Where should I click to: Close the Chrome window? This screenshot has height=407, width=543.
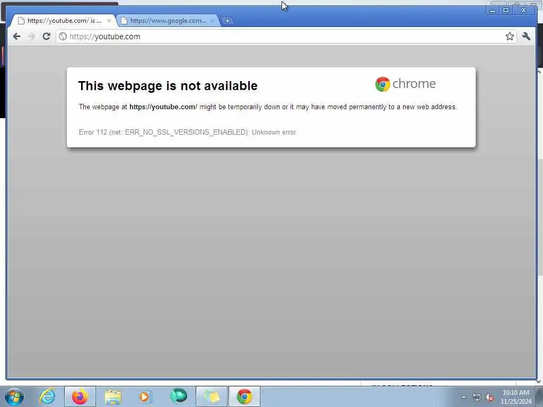[523, 11]
